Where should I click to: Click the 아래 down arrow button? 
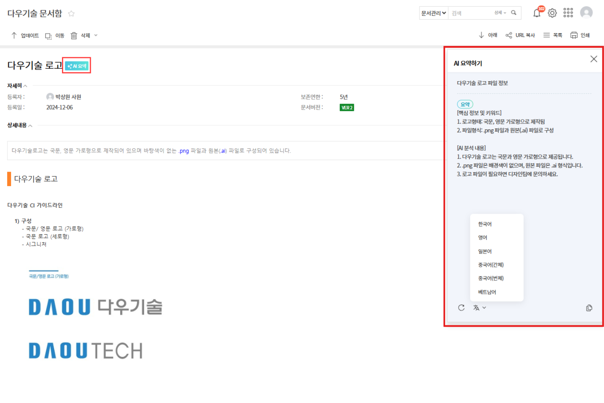click(x=488, y=35)
